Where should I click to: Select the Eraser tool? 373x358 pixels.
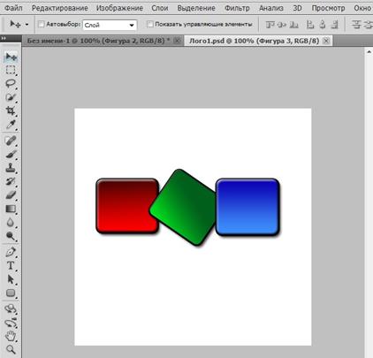click(x=11, y=195)
